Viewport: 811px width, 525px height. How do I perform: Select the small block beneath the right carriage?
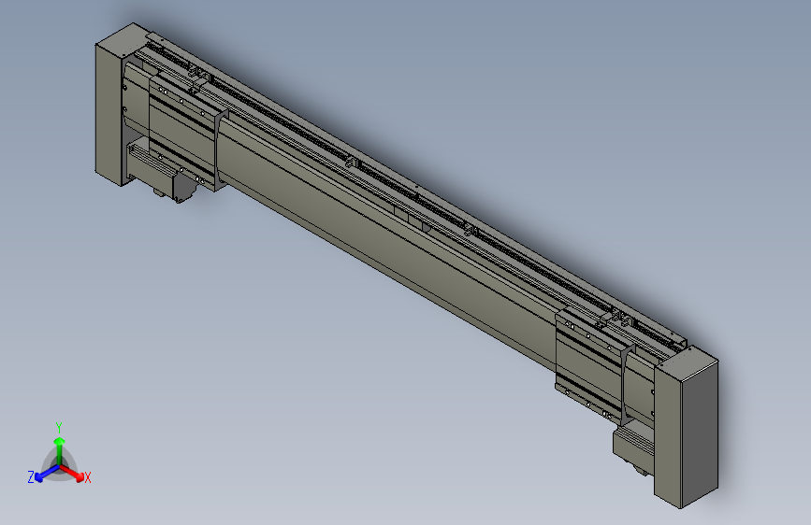click(633, 447)
